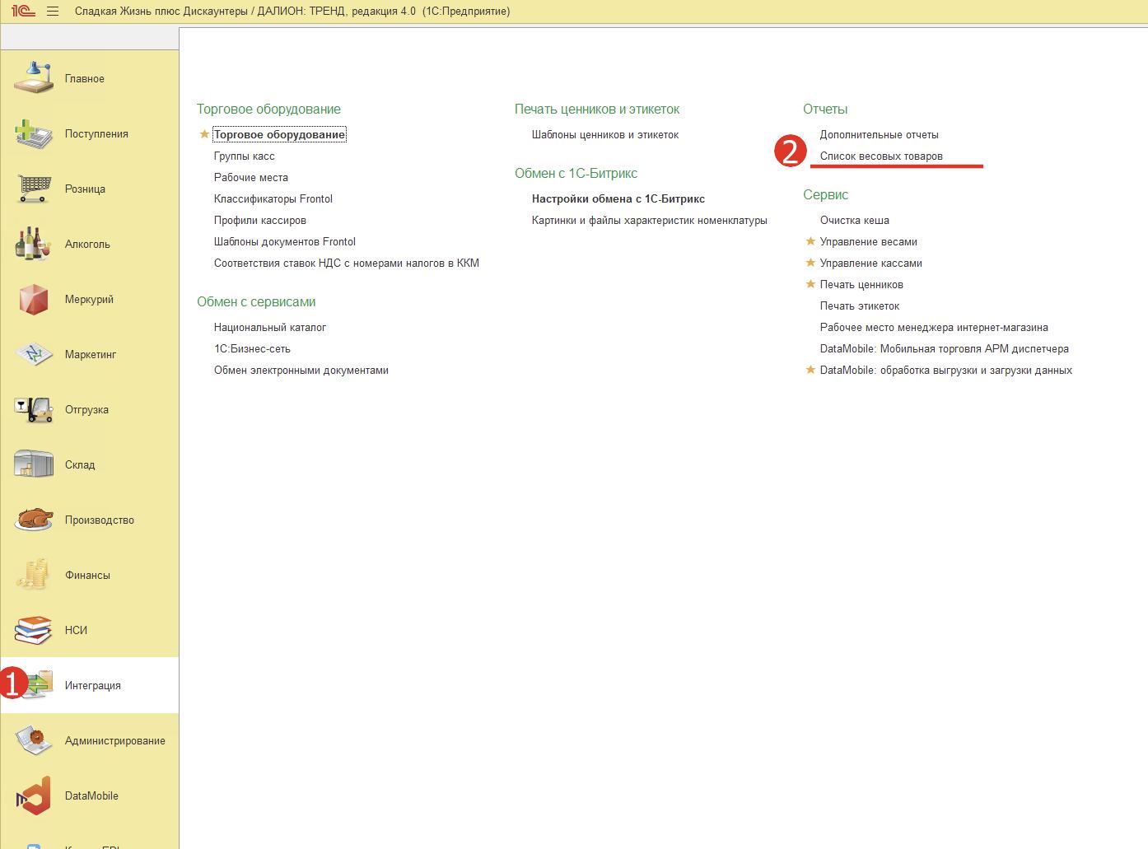Open DataMobile: обработка выгрузки и загрузки данных
The width and height of the screenshot is (1148, 849).
pyautogui.click(x=946, y=370)
